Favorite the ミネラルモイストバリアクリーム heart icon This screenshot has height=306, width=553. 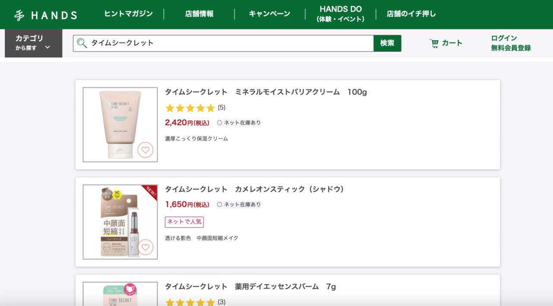click(x=146, y=150)
